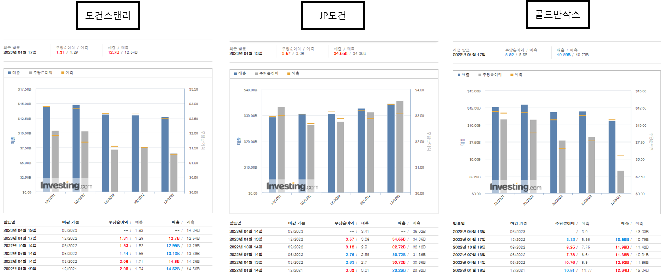Select the 2023년 04월 19일 row date in 모건스탠리 table
663x277 pixels.
pos(20,230)
